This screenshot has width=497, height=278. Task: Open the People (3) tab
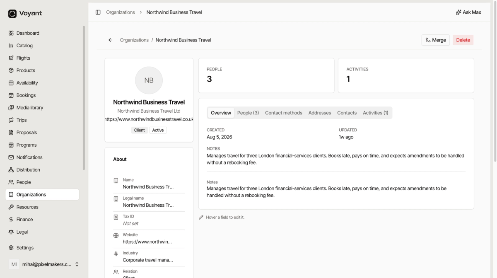click(x=248, y=113)
